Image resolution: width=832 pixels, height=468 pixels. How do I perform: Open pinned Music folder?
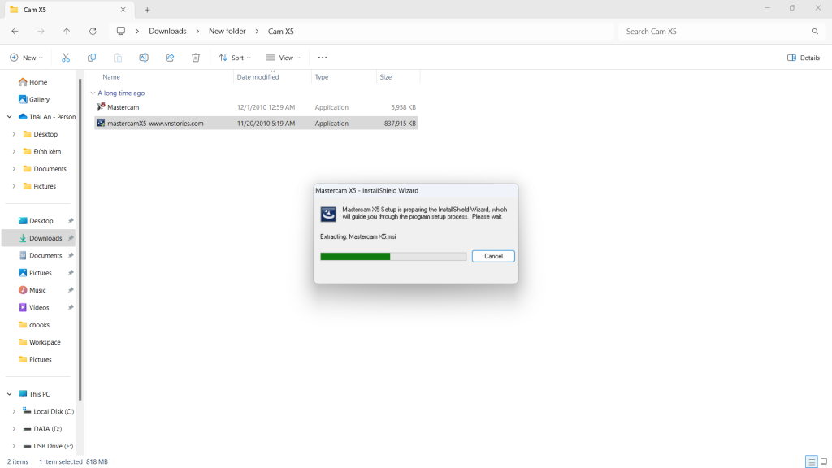[37, 290]
